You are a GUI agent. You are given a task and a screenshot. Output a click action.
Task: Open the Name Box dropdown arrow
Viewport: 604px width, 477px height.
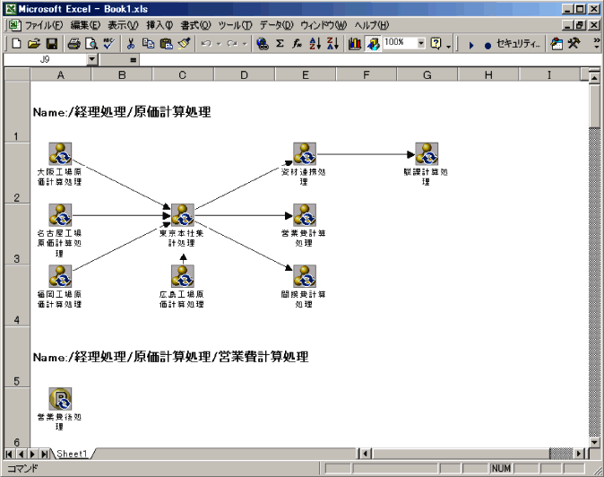click(x=91, y=60)
